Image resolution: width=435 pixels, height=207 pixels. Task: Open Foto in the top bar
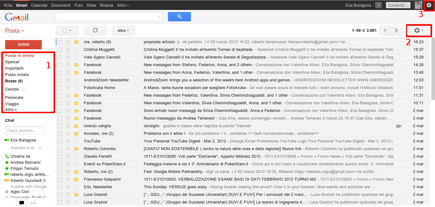click(x=79, y=5)
